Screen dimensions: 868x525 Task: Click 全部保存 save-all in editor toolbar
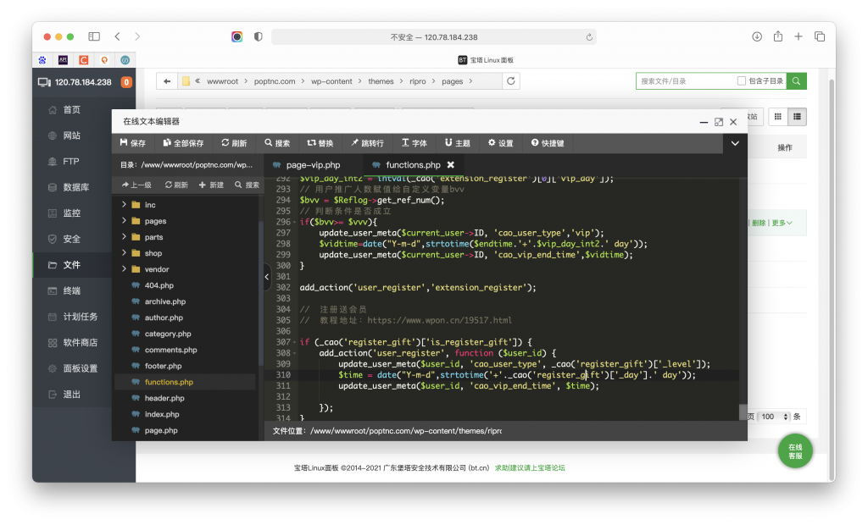[184, 143]
